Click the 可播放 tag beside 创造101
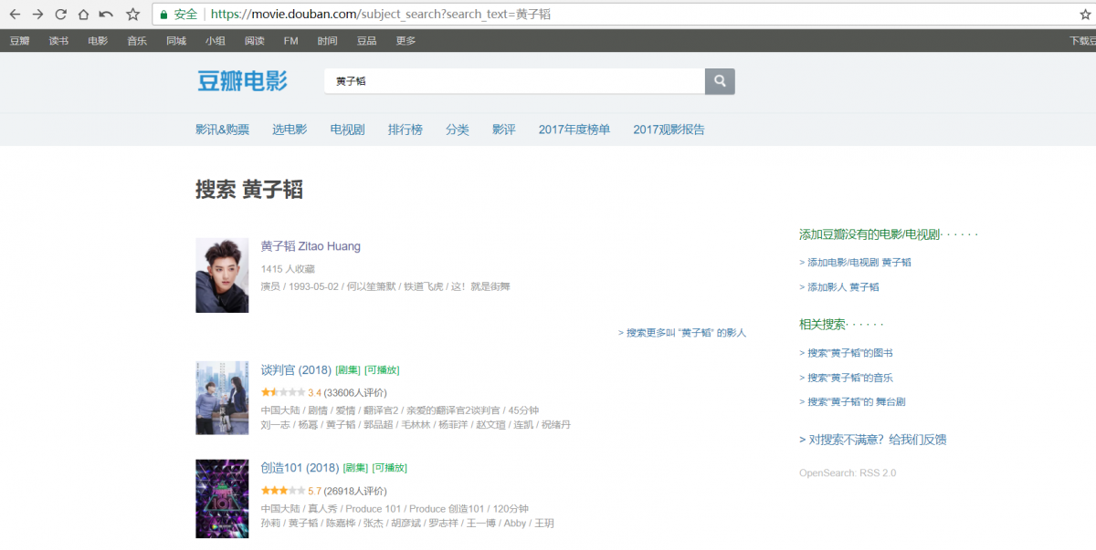The width and height of the screenshot is (1096, 550). (x=389, y=468)
